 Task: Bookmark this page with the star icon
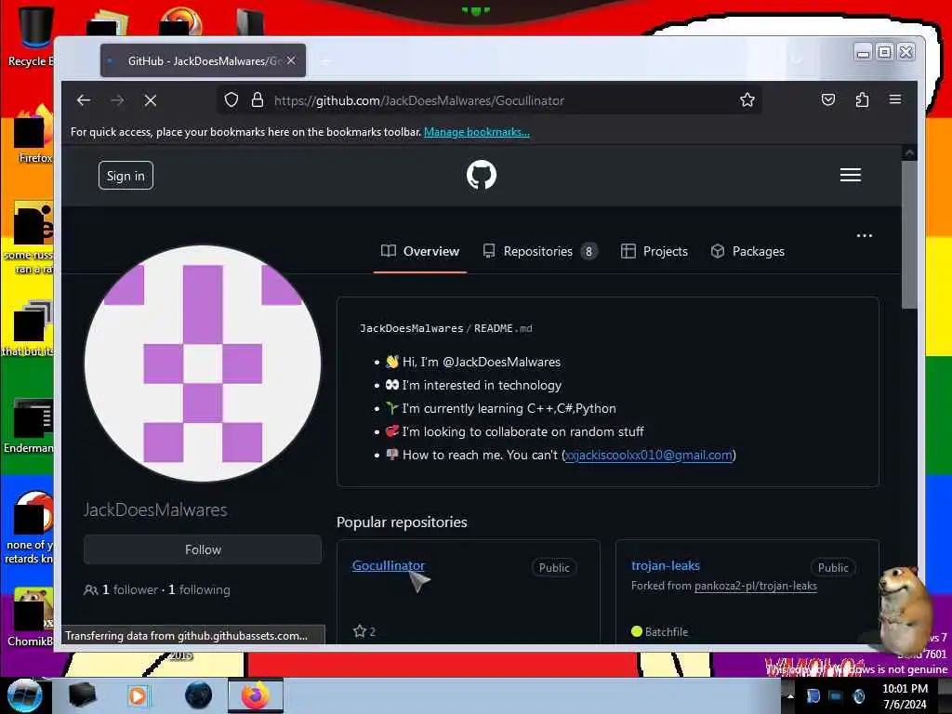pos(747,99)
